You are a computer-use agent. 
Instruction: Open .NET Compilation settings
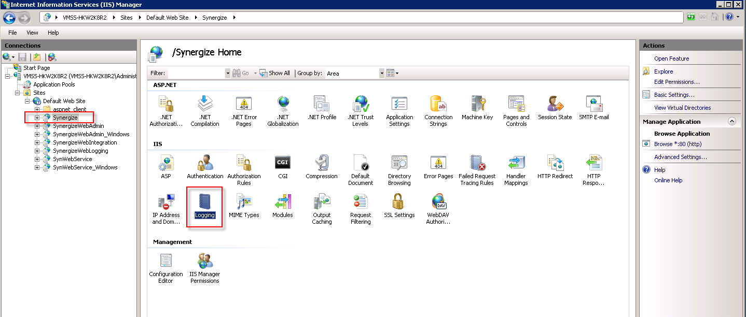(205, 110)
